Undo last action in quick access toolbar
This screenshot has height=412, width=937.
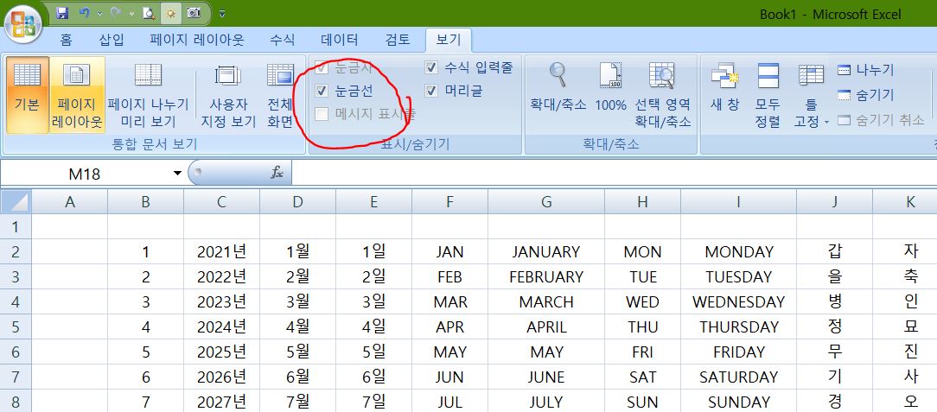(84, 13)
